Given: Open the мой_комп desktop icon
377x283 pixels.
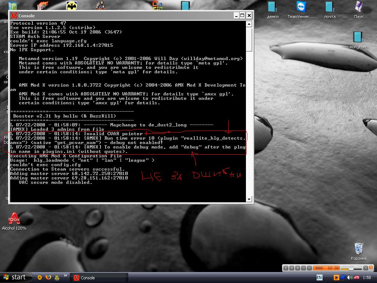Looking at the screenshot, I should (358, 40).
